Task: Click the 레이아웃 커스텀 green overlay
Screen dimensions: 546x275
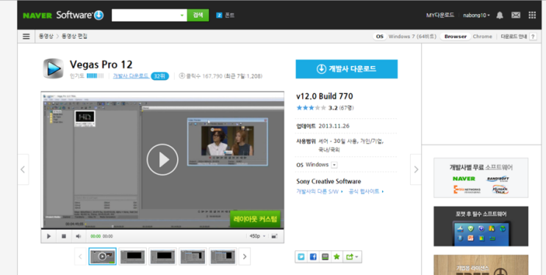Action: 255,219
